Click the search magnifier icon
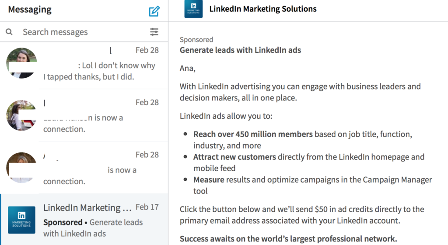 9,31
